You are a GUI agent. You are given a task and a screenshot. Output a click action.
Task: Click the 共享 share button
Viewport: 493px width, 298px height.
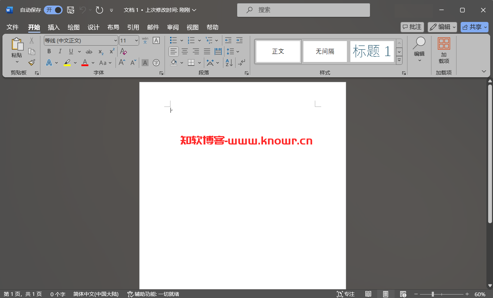[x=475, y=27]
